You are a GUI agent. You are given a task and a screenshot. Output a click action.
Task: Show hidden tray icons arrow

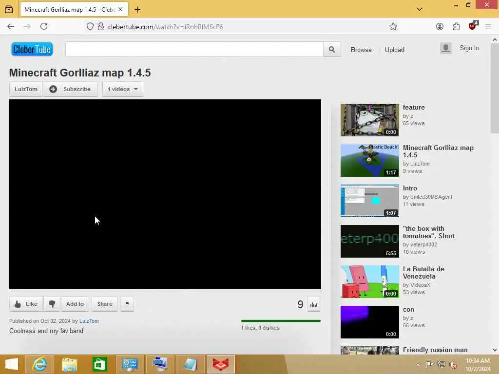(418, 364)
